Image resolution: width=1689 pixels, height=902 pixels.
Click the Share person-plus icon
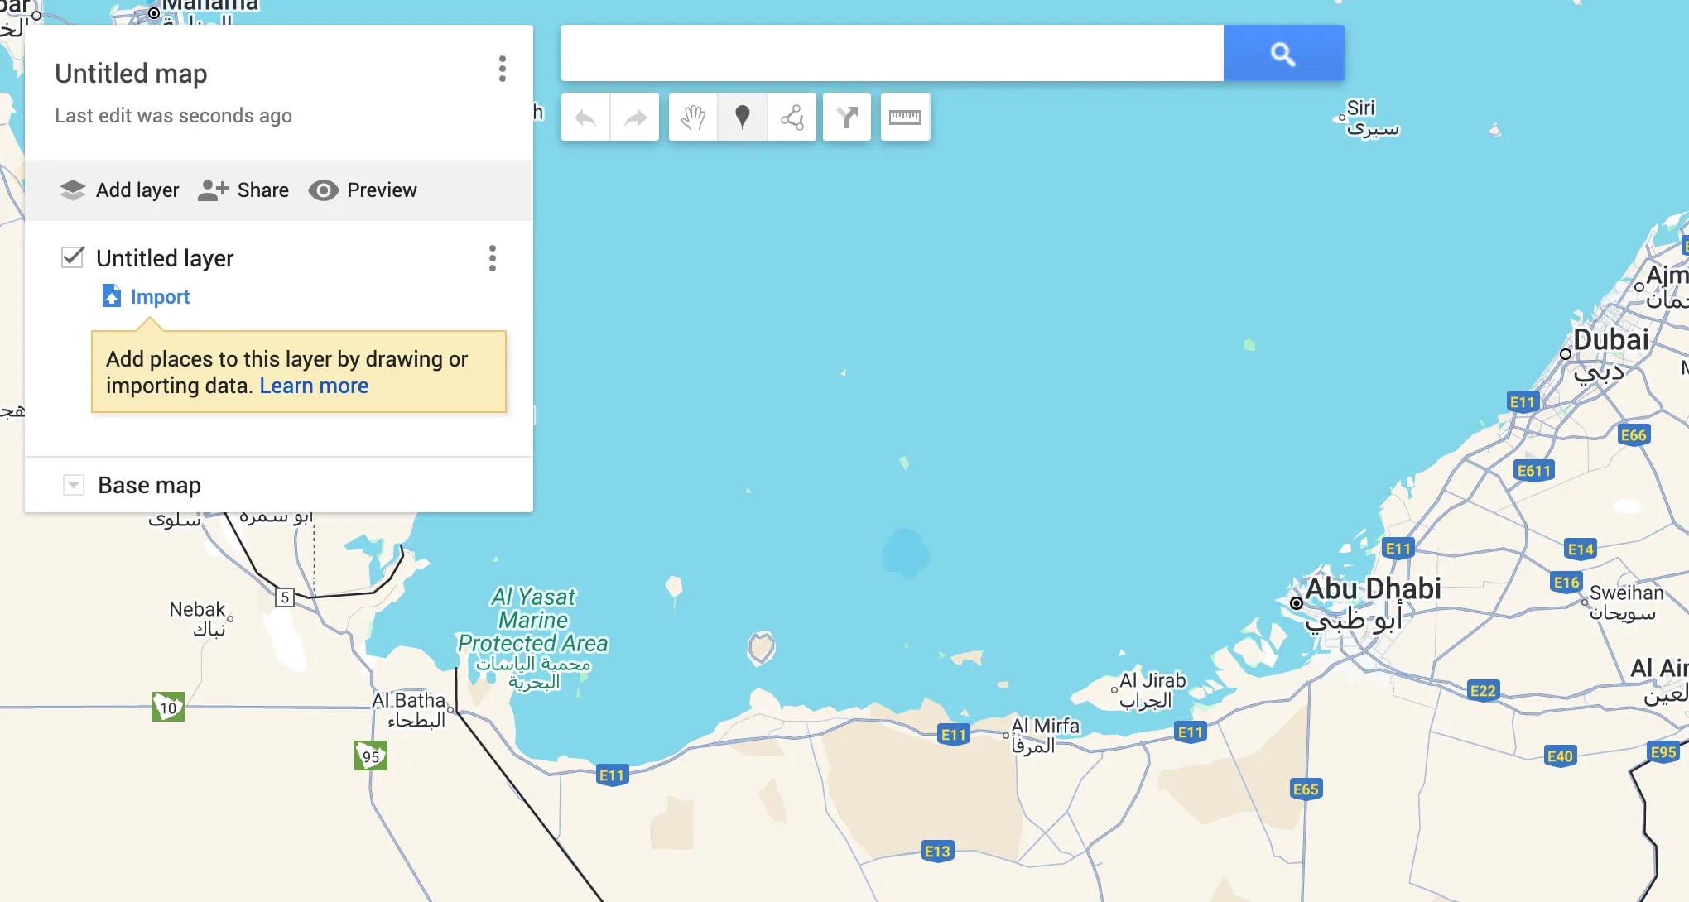point(213,190)
